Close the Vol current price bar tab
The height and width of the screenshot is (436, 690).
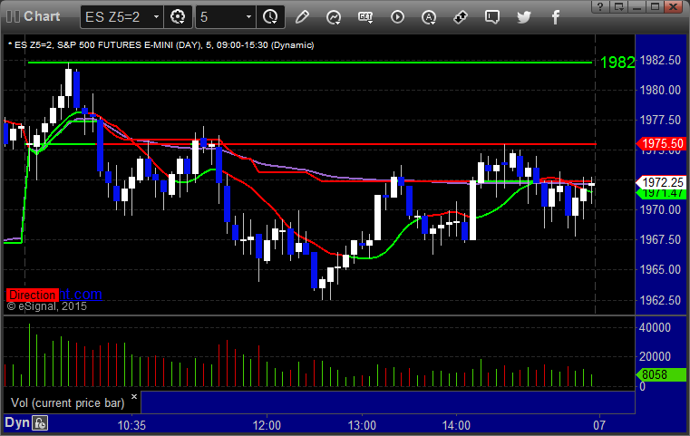(x=134, y=396)
